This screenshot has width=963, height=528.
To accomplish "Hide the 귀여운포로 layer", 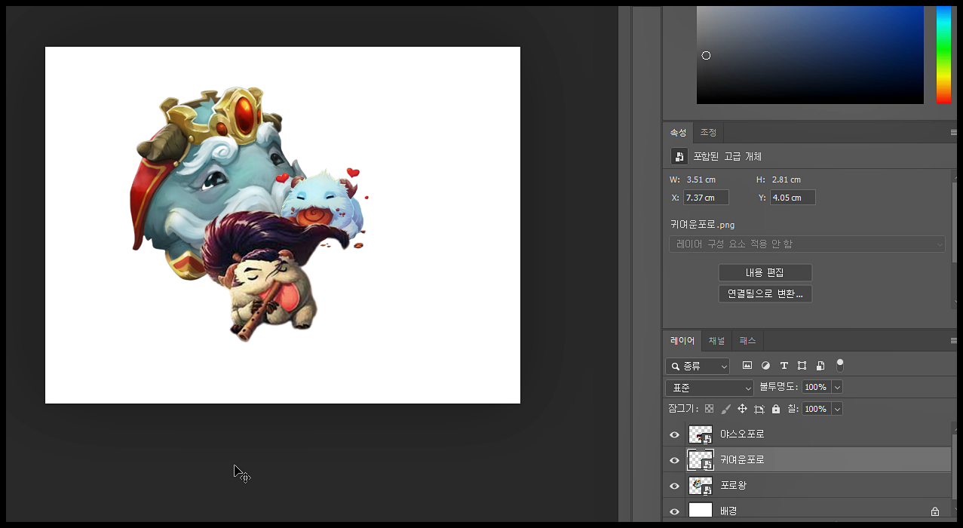I will point(675,460).
